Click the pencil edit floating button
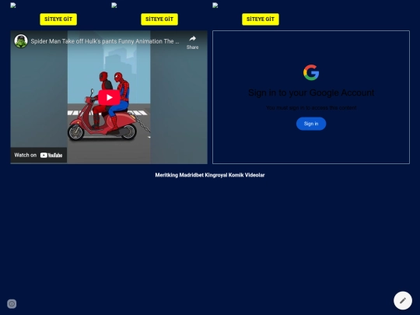The image size is (420, 315). pyautogui.click(x=403, y=300)
